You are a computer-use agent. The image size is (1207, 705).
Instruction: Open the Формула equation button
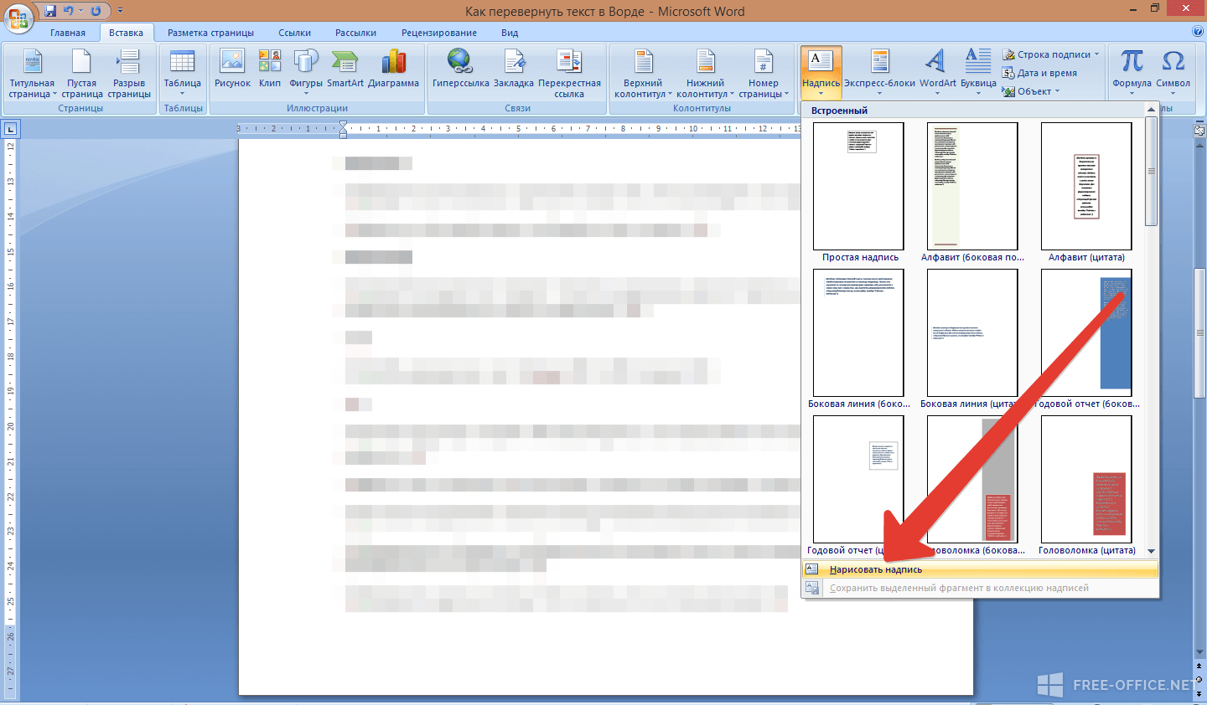point(1132,71)
